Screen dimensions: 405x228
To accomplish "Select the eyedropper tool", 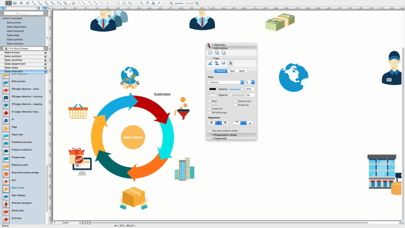I will (159, 3).
